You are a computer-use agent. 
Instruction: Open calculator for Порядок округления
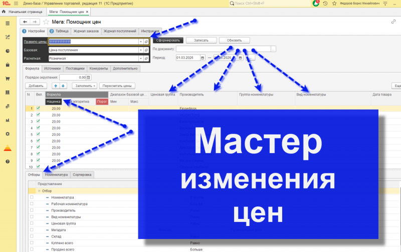pos(88,77)
